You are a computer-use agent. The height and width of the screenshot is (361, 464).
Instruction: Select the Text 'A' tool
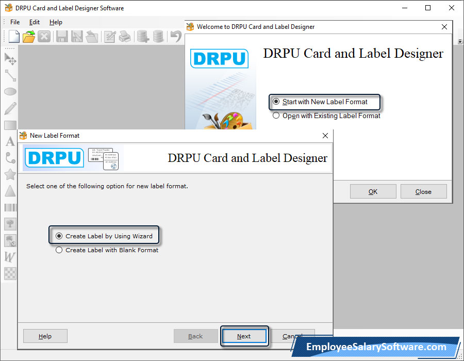point(10,141)
